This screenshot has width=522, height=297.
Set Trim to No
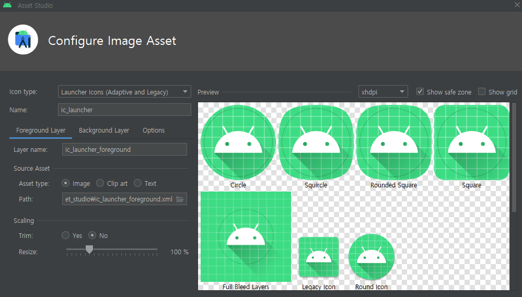pos(92,235)
